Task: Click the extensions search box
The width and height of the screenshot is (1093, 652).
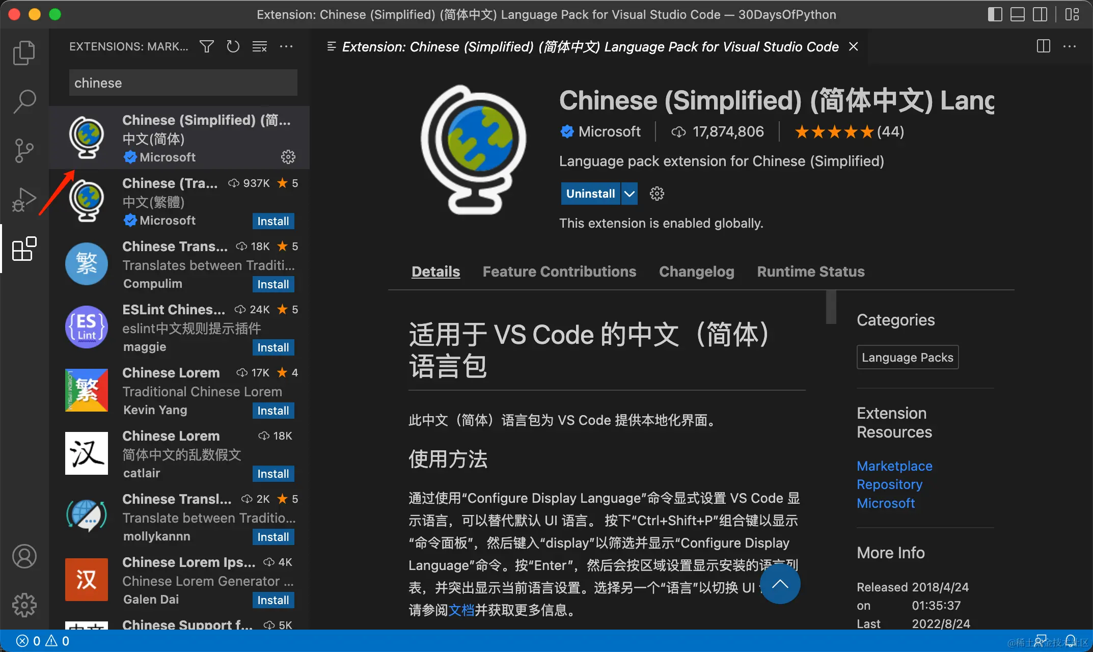Action: click(183, 83)
